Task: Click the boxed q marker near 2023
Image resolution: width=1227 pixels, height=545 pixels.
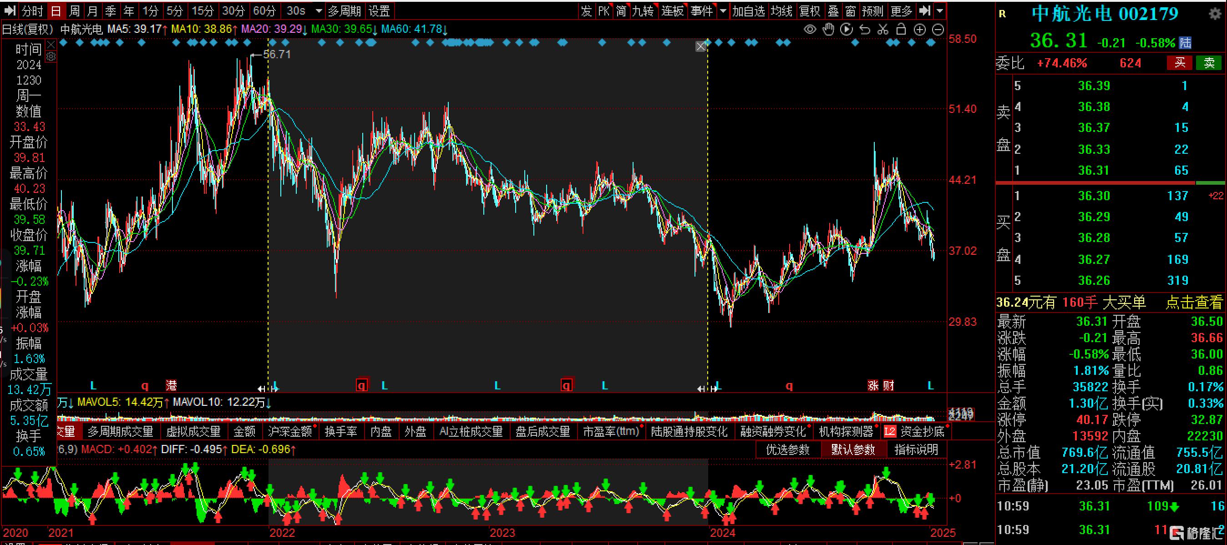Action: (566, 385)
